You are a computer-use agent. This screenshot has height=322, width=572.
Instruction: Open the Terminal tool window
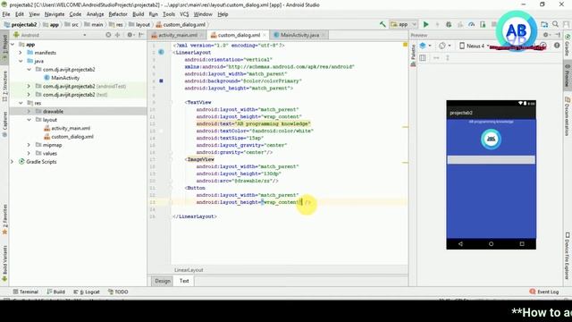click(26, 292)
